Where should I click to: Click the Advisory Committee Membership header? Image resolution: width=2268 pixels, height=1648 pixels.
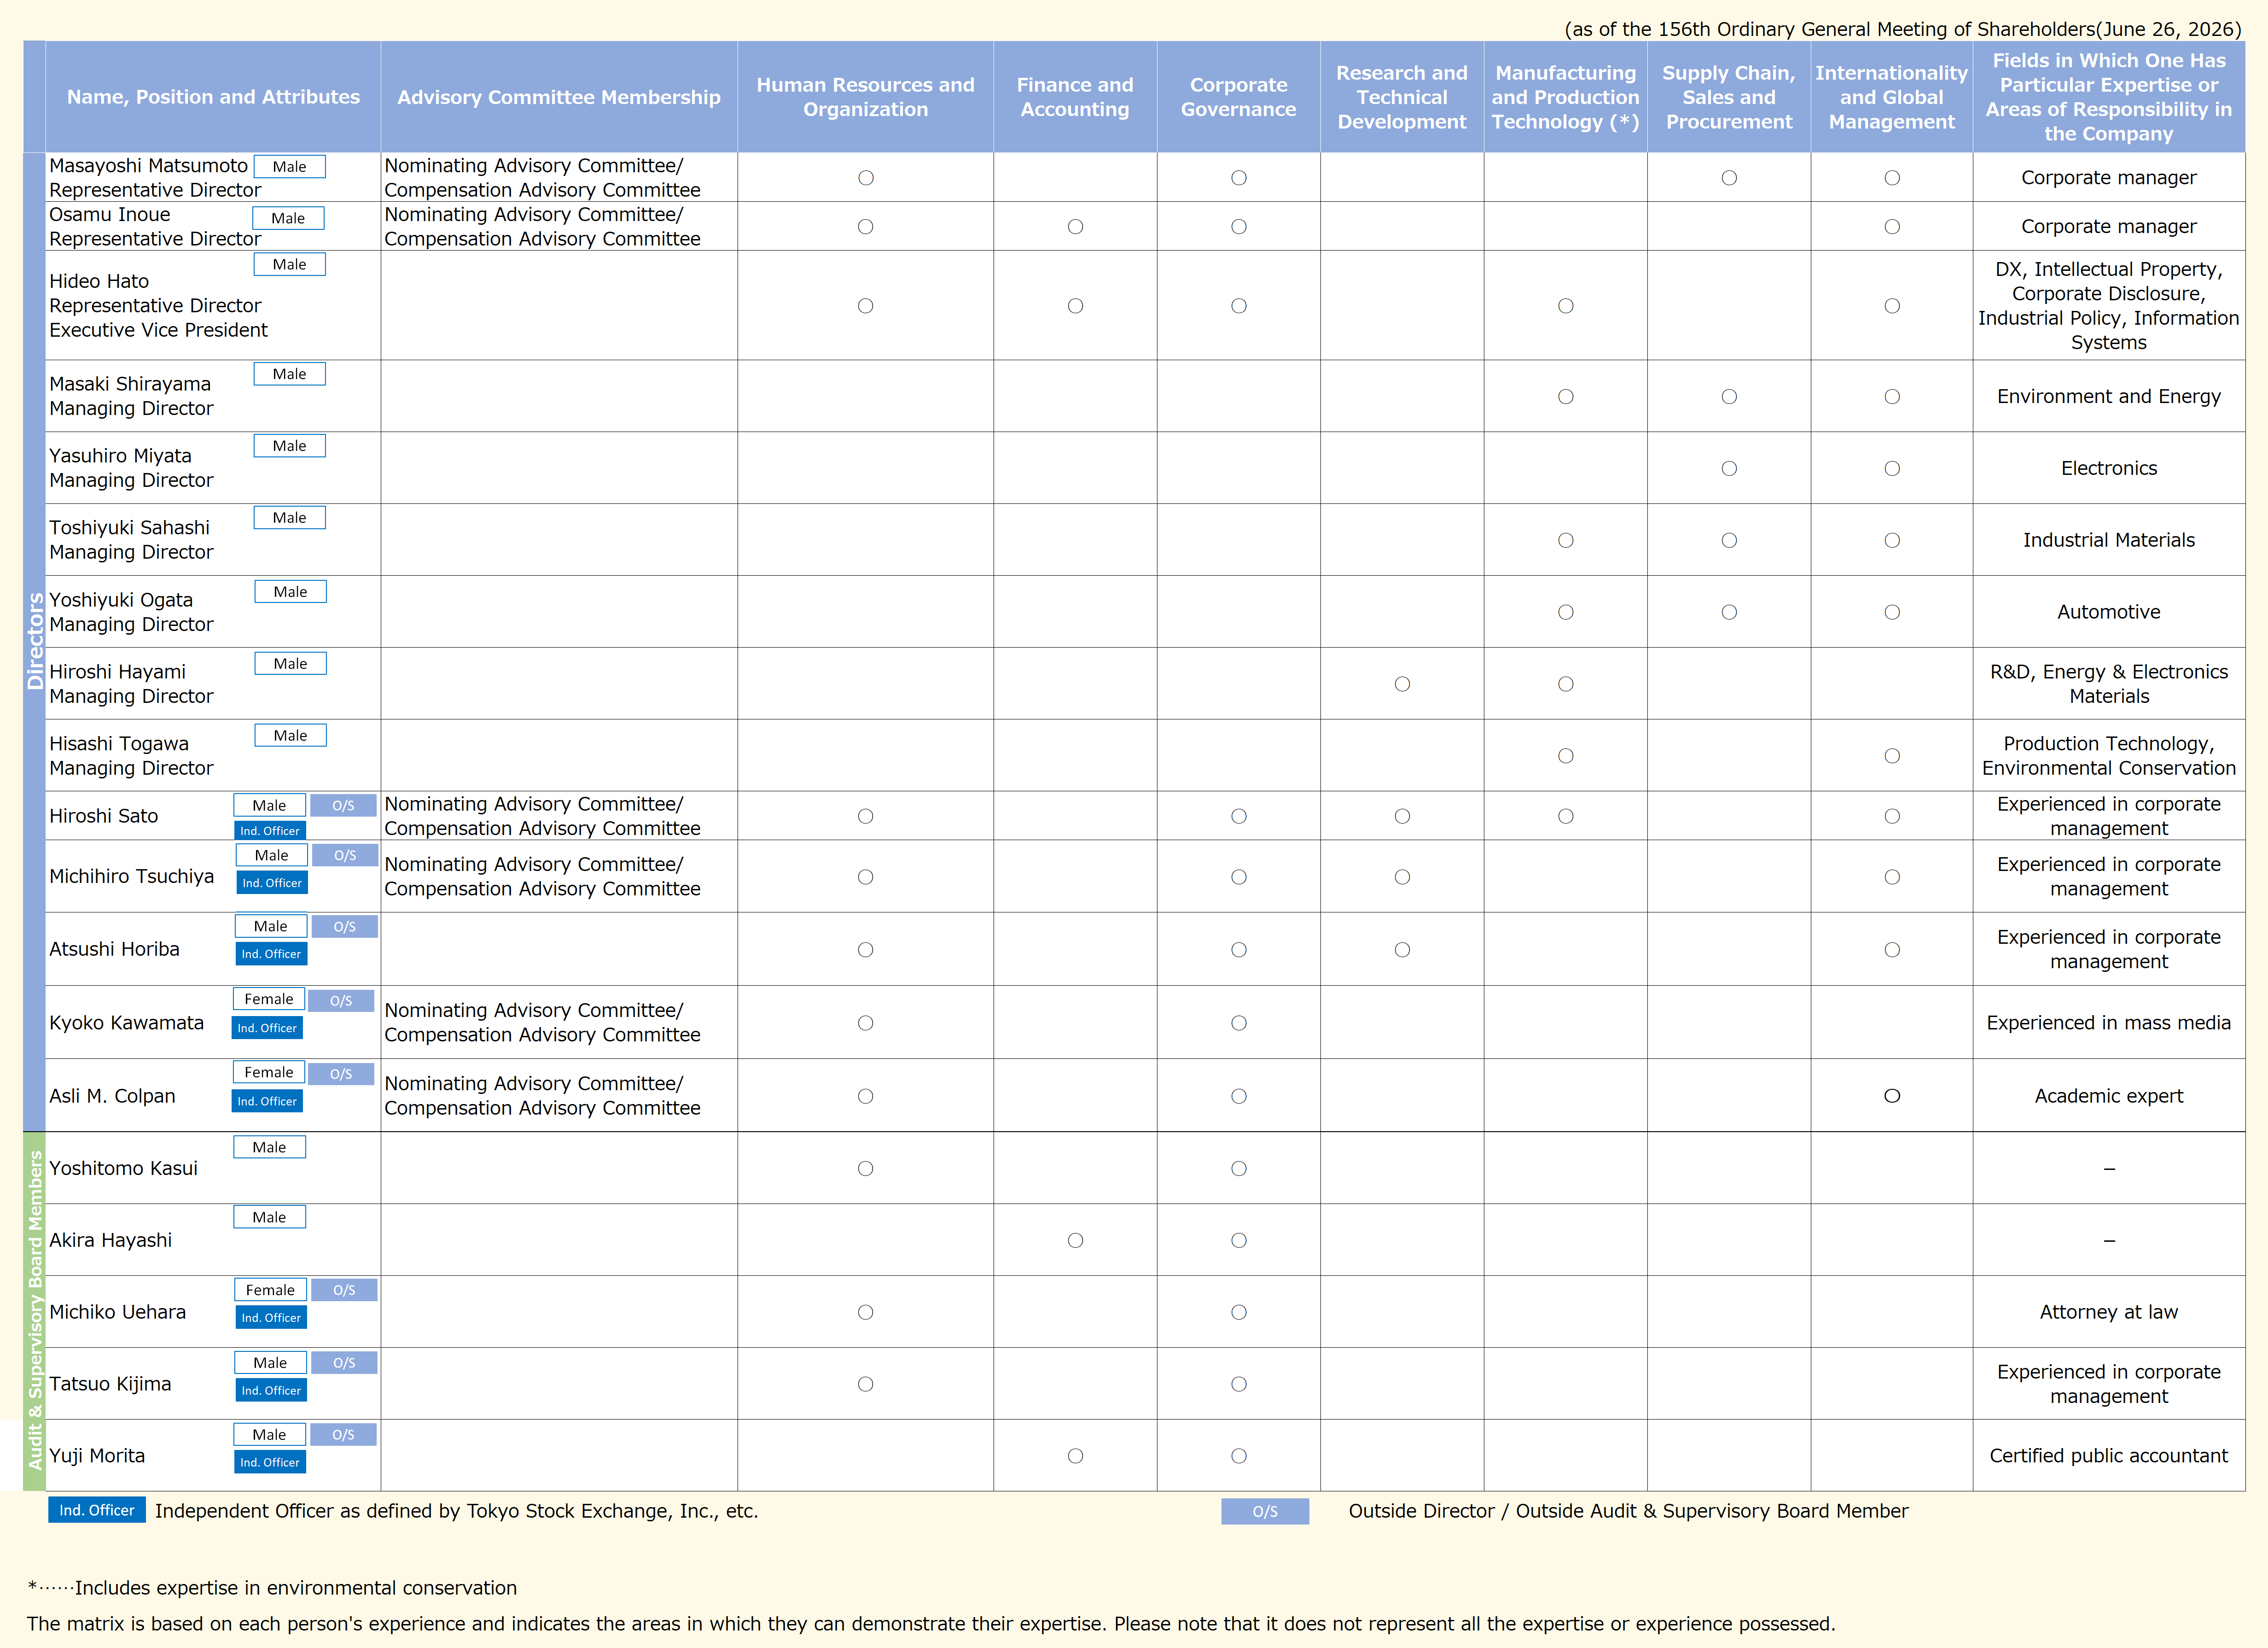point(558,97)
